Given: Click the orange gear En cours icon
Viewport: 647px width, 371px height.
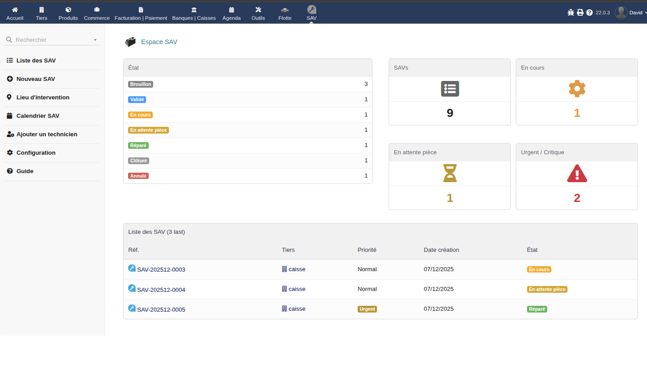Looking at the screenshot, I should click(x=577, y=89).
